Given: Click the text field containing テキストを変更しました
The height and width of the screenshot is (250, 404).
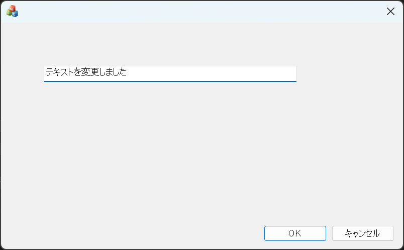Looking at the screenshot, I should 170,73.
